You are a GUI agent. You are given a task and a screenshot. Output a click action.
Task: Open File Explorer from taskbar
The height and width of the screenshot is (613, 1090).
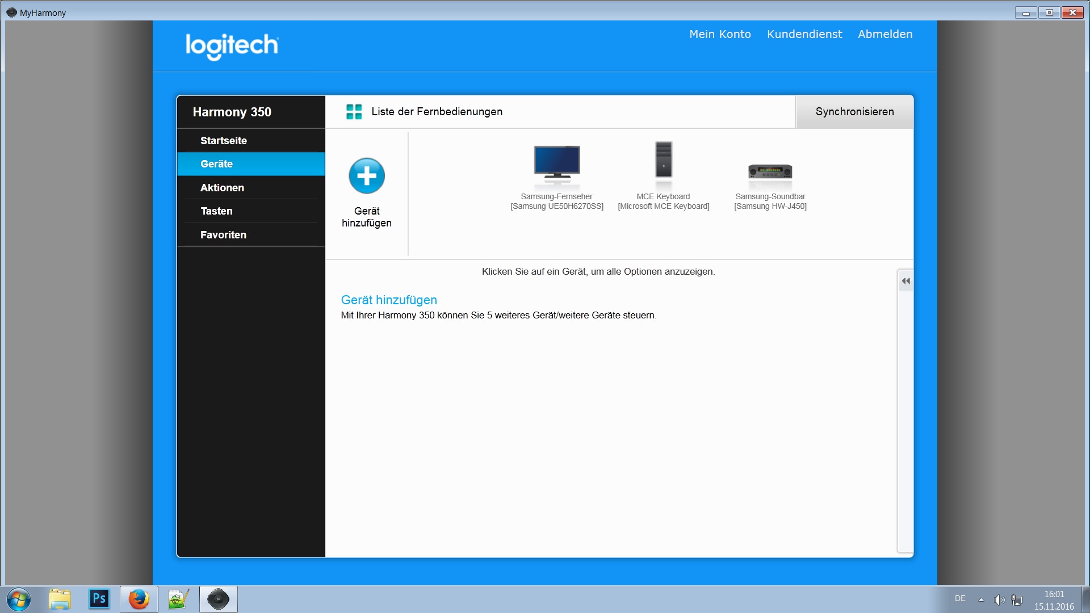[60, 599]
